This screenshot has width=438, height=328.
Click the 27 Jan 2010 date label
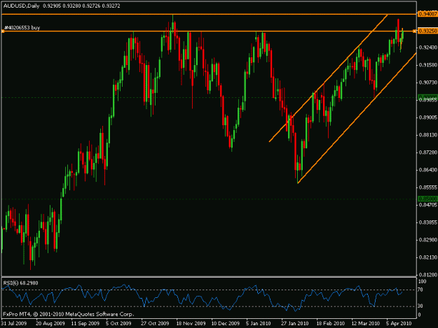click(295, 323)
